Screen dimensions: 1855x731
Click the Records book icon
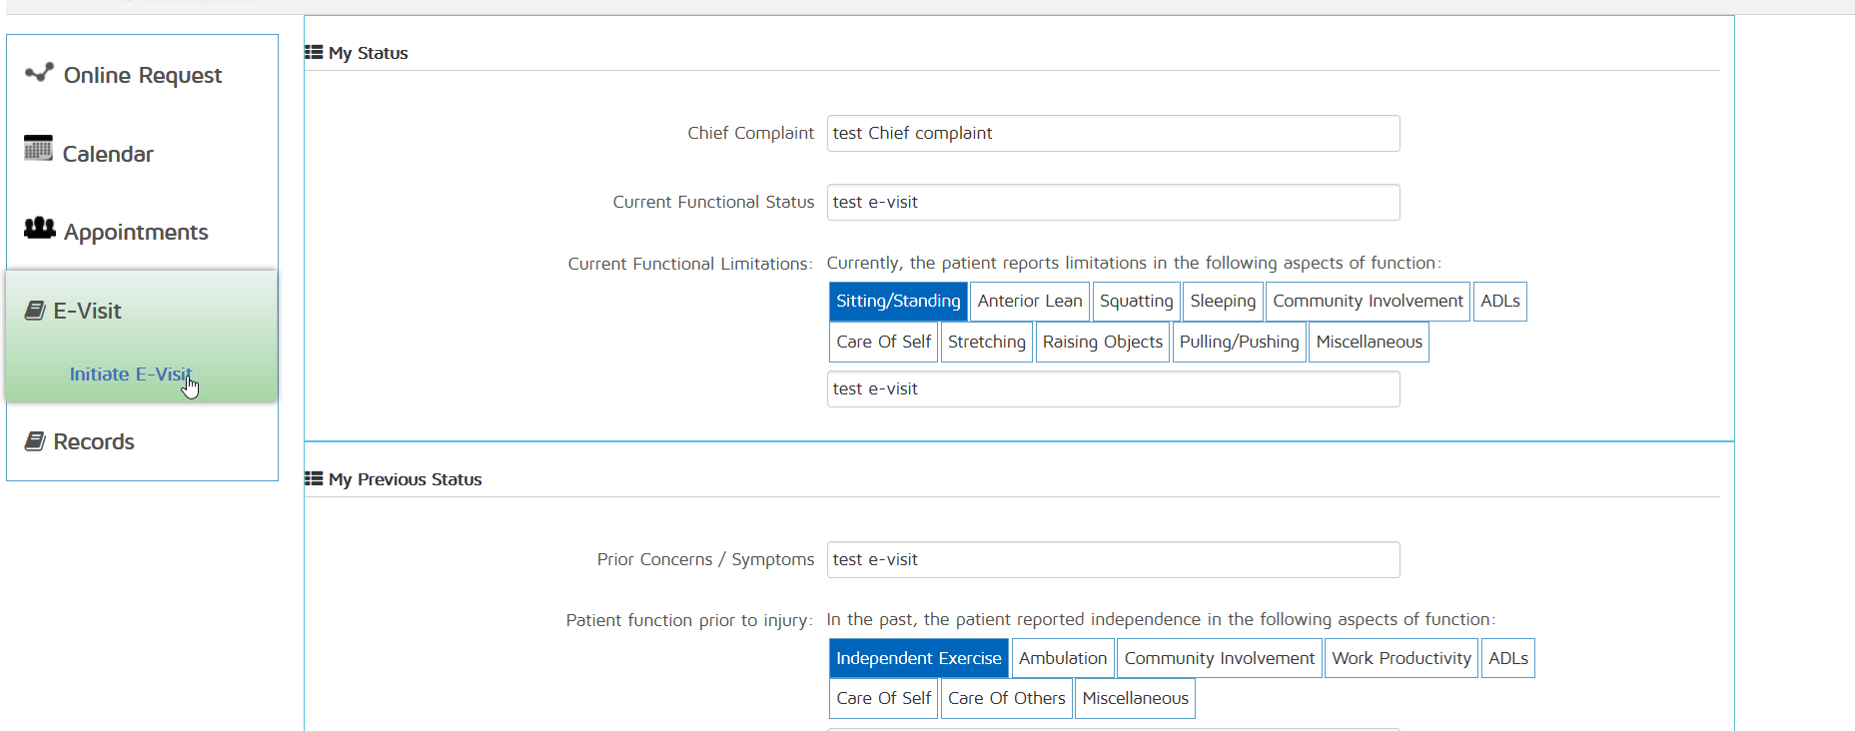(x=35, y=441)
